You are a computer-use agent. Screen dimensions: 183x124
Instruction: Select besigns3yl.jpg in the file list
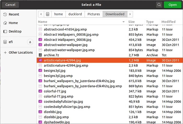tap(54, 71)
